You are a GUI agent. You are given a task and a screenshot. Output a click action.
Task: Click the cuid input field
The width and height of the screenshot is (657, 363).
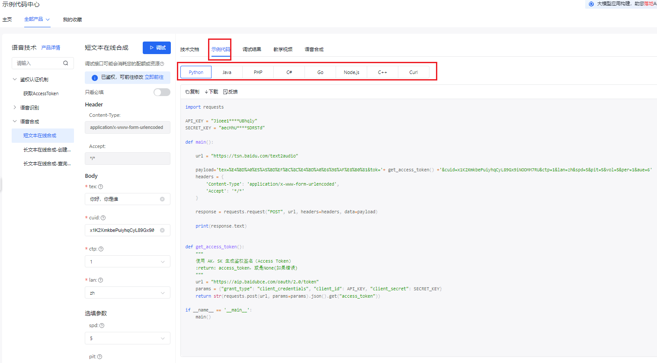[128, 230]
